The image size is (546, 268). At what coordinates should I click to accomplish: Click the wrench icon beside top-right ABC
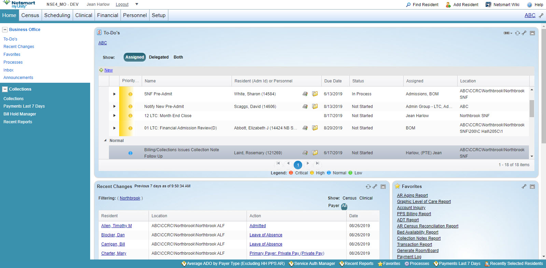(x=541, y=15)
